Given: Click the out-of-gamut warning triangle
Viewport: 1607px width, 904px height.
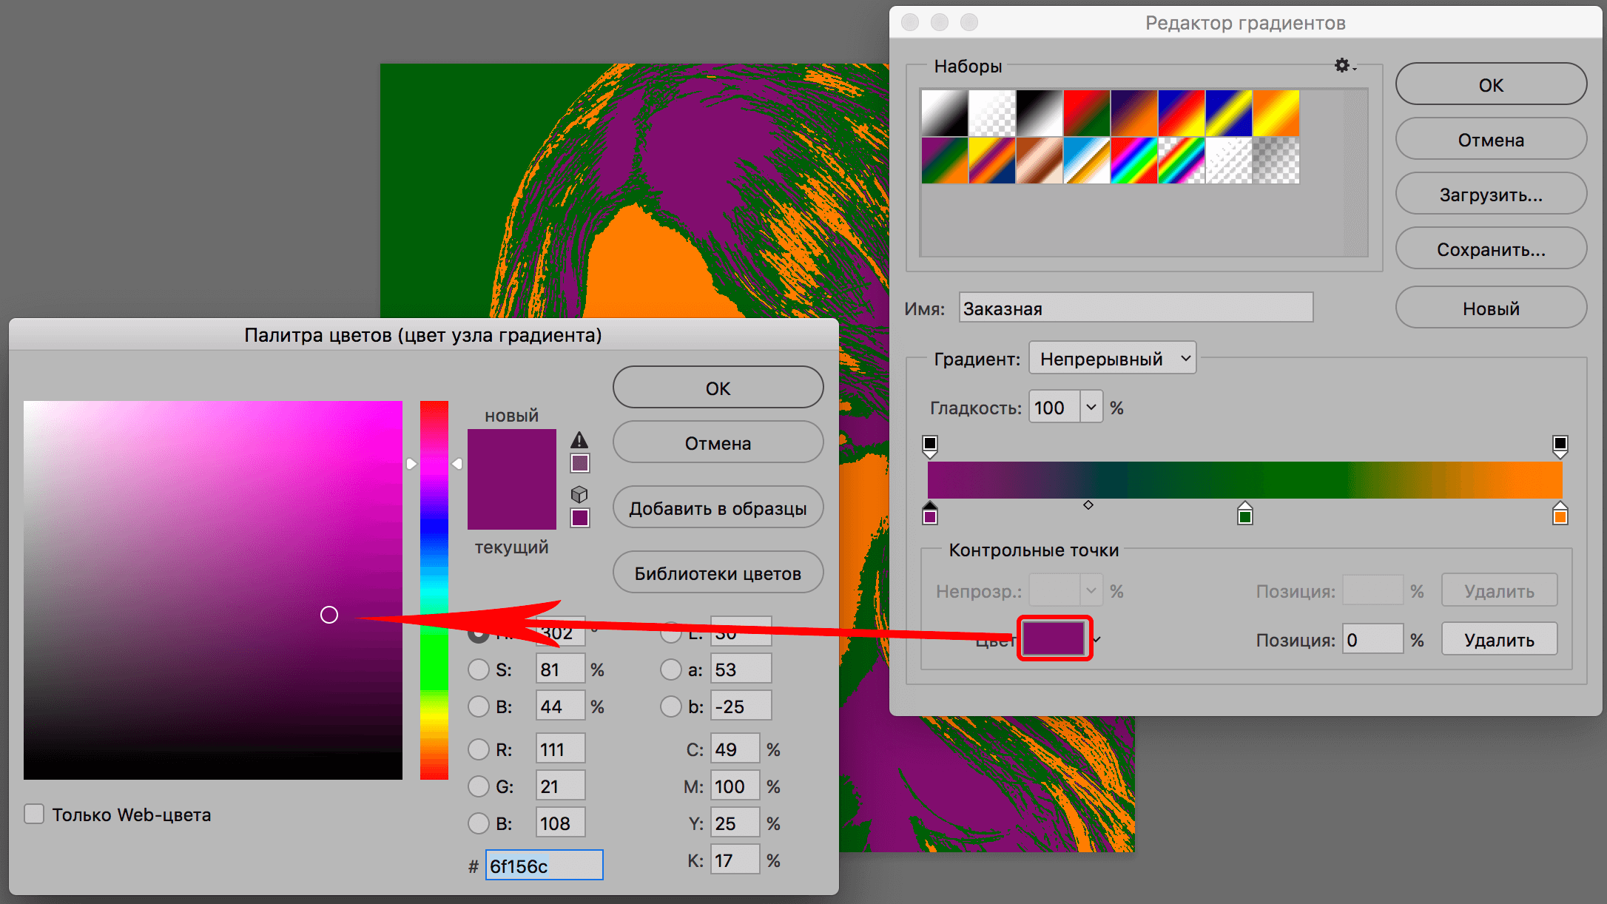Looking at the screenshot, I should point(579,440).
